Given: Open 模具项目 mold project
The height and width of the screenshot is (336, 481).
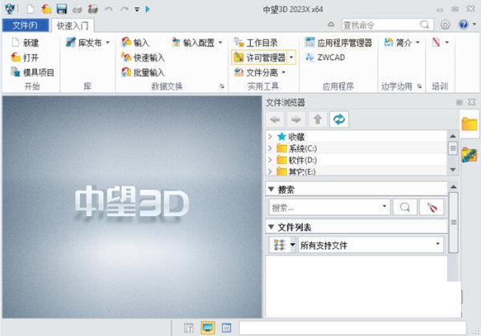Looking at the screenshot, I should pyautogui.click(x=33, y=72).
